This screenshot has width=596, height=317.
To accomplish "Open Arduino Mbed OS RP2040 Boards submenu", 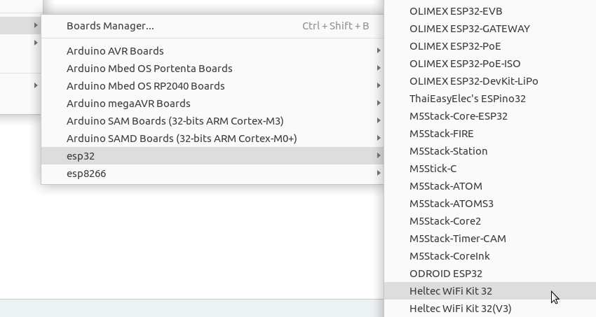I will tap(212, 85).
